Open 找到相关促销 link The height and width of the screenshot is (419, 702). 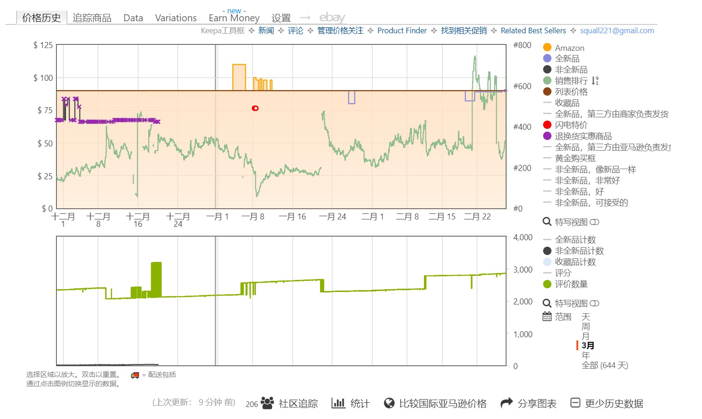coord(464,30)
